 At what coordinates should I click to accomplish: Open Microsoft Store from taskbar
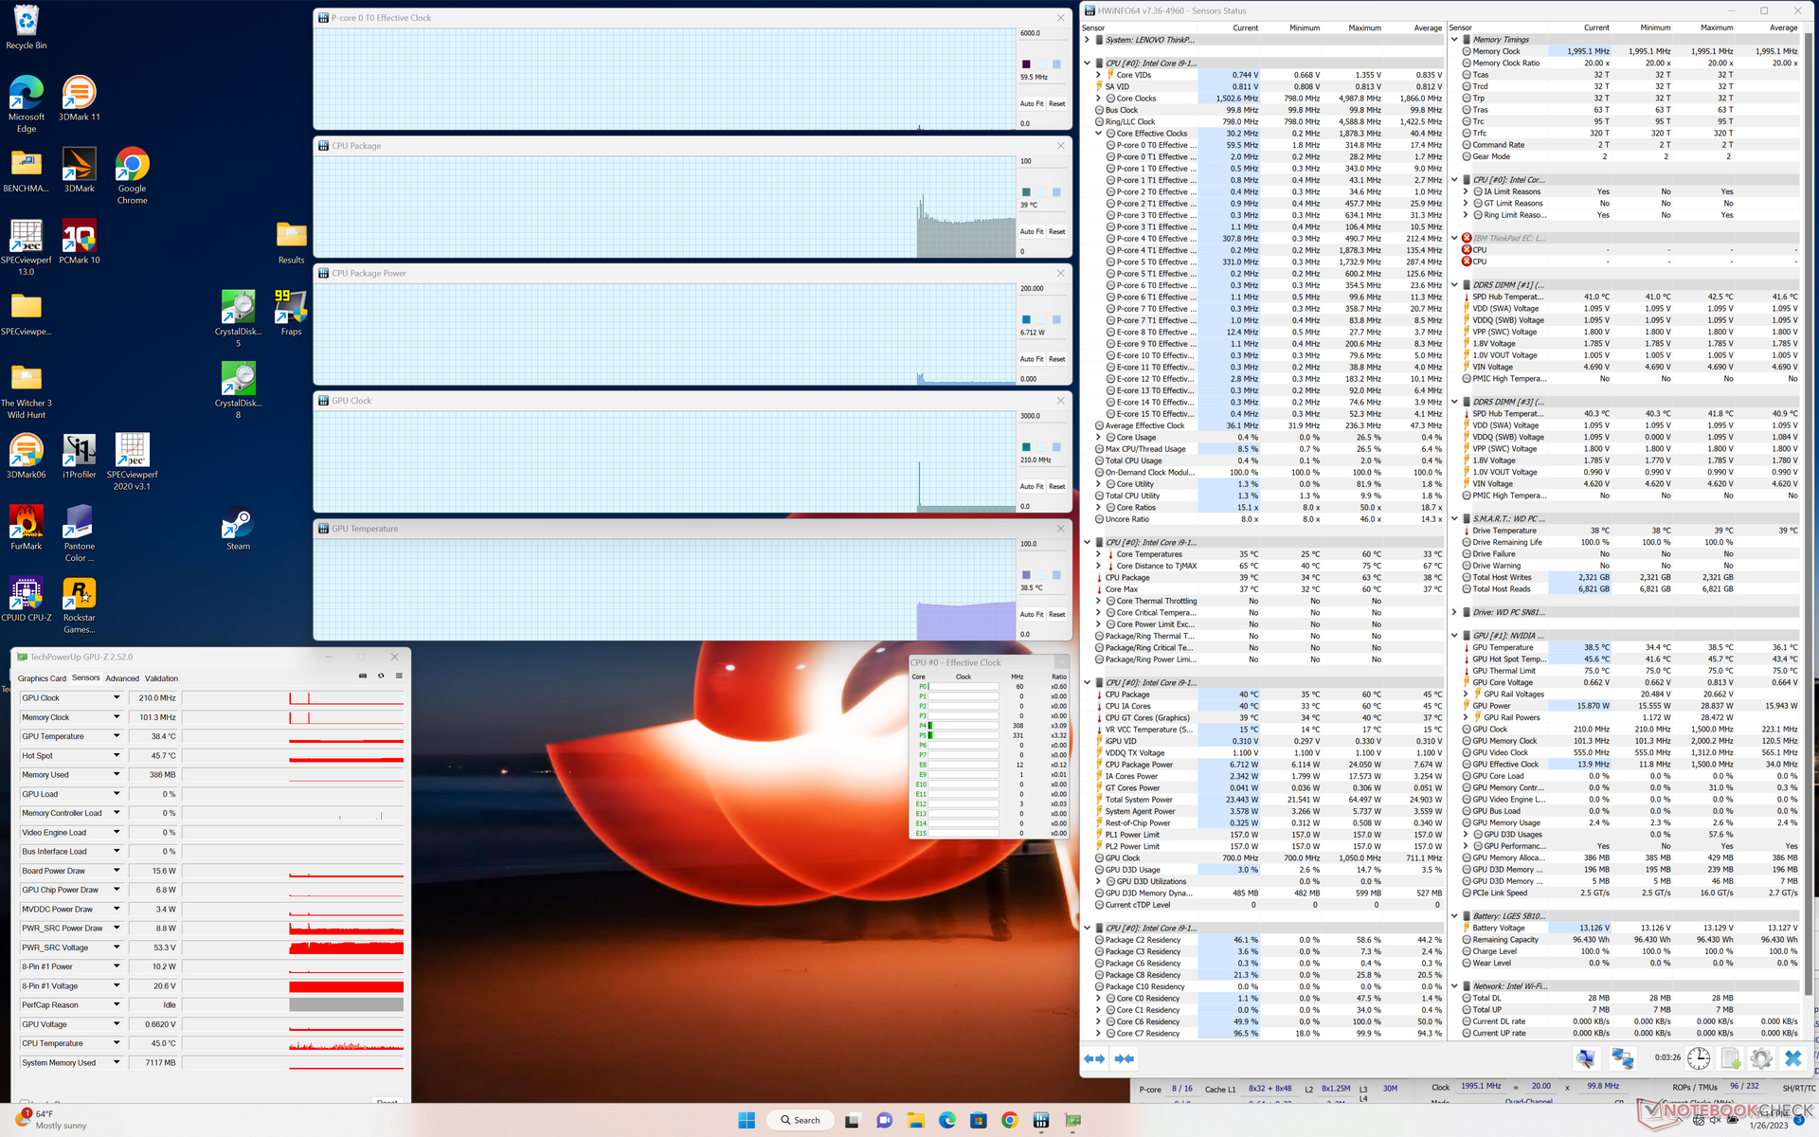click(979, 1120)
